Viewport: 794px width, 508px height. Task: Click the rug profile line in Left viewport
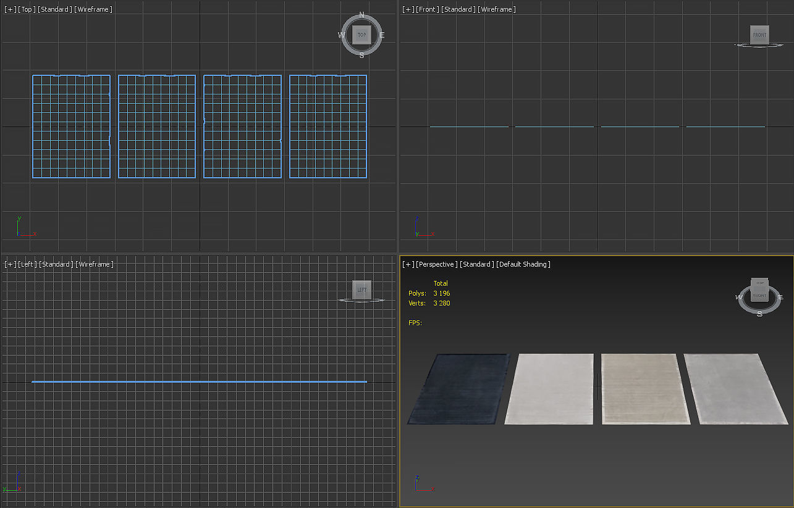[x=199, y=381]
